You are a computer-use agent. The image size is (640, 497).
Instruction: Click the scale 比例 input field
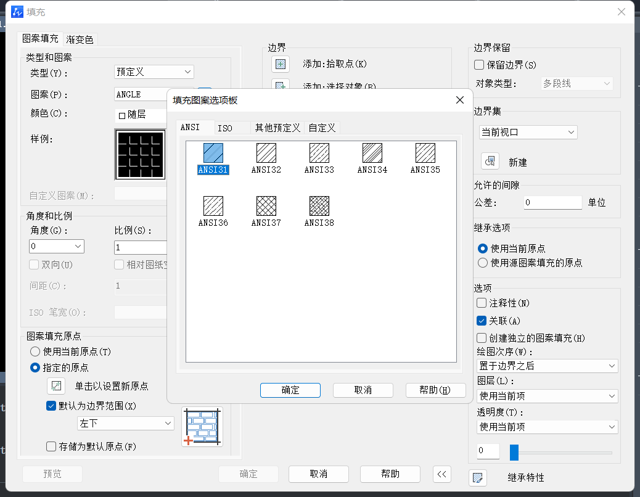point(141,247)
